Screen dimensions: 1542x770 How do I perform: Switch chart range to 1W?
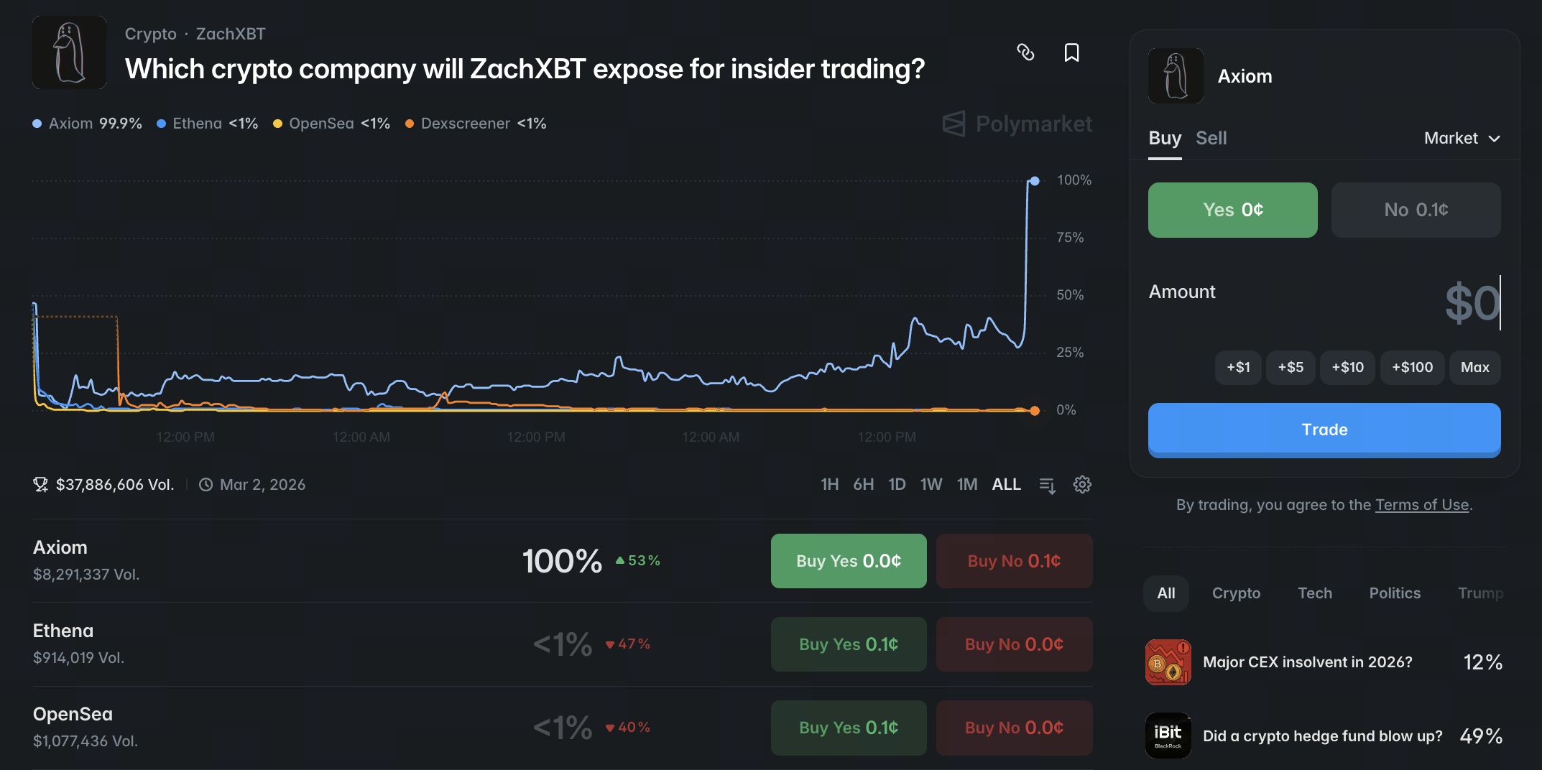931,485
